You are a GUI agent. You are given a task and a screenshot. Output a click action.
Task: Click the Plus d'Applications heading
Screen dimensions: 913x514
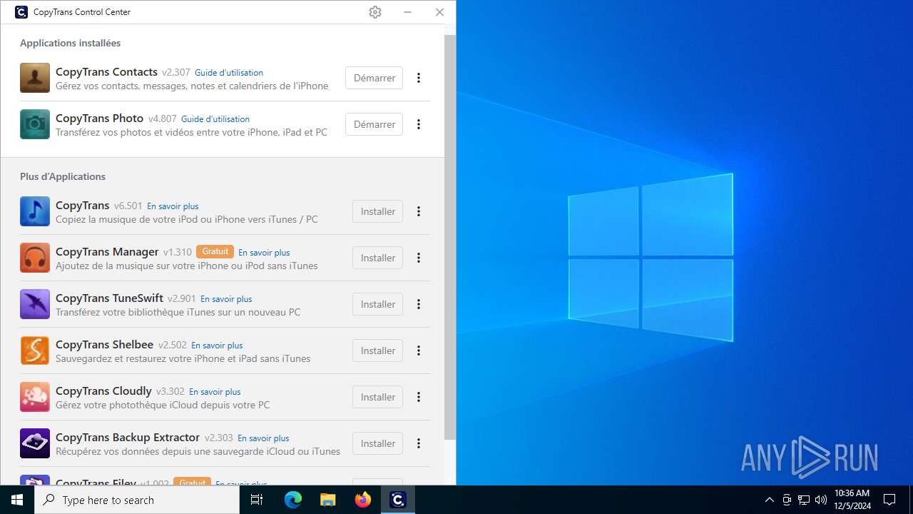pos(63,176)
